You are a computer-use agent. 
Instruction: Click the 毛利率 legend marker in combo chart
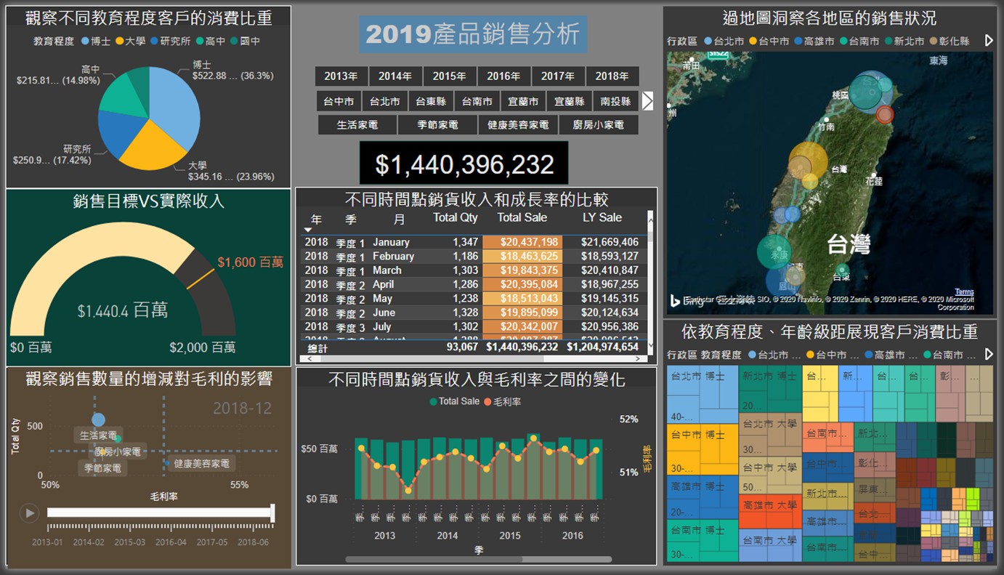[x=487, y=401]
